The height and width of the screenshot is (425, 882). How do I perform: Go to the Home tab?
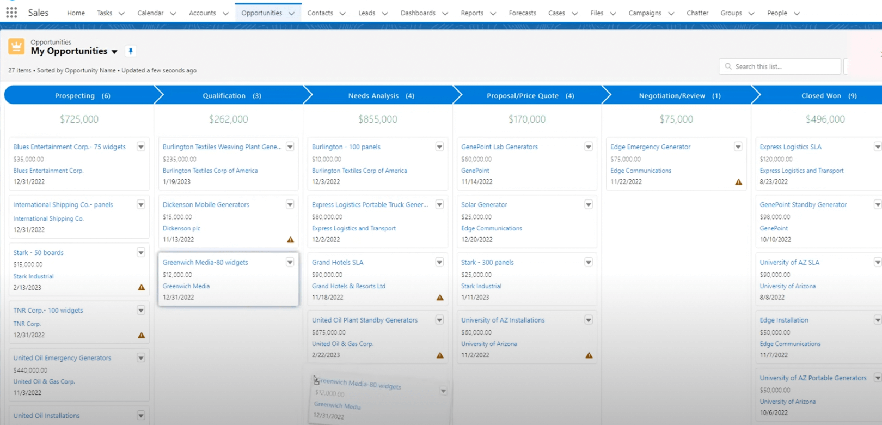76,13
